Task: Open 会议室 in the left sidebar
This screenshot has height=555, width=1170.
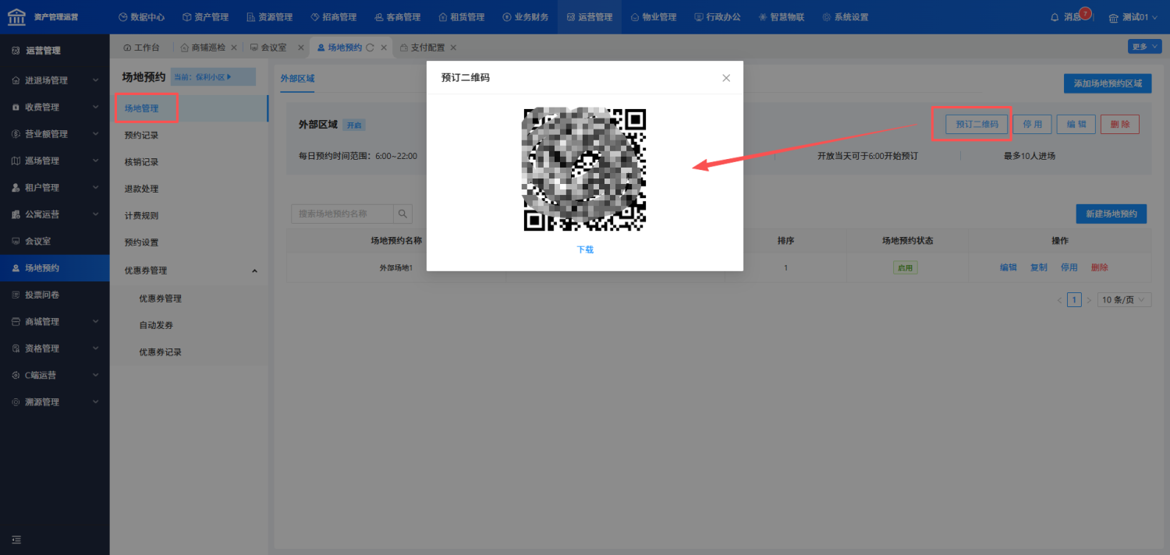Action: point(55,241)
